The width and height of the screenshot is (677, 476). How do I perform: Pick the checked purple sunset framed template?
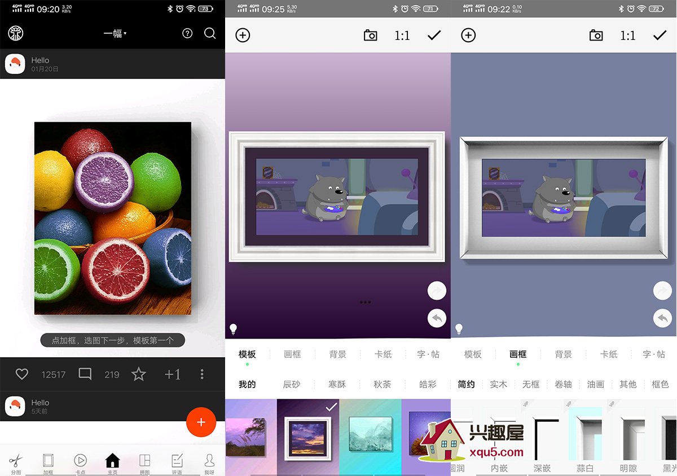click(308, 437)
